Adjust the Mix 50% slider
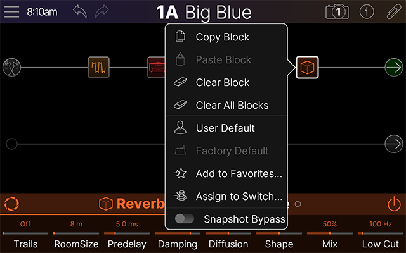Screen dimensions: 406x253 click(329, 233)
